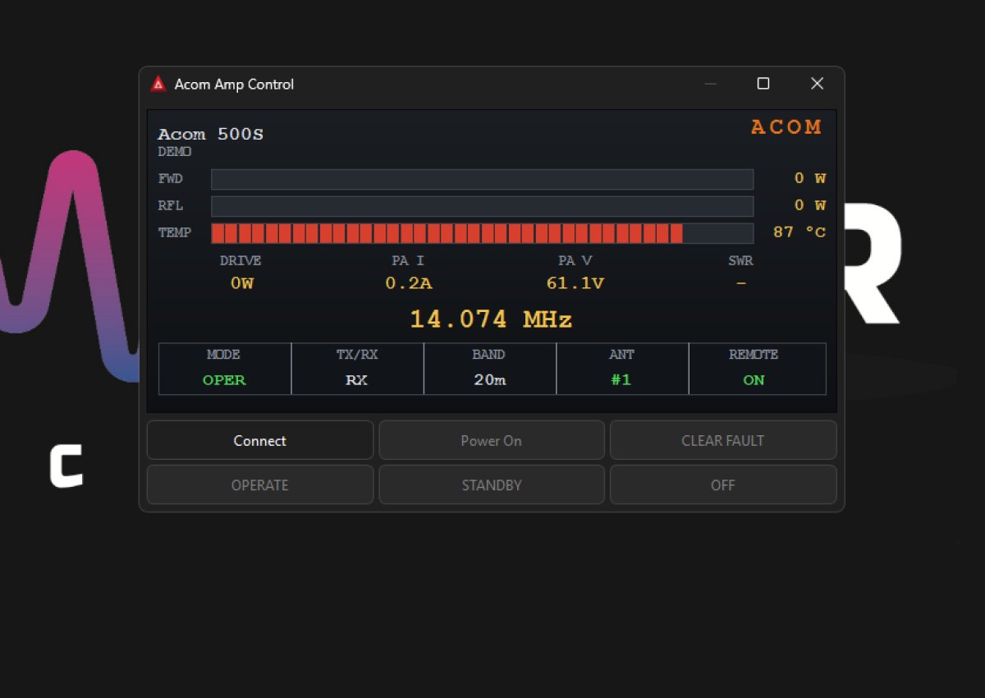Click the DRIVE 0W reading
Viewport: 985px width, 698px height.
coord(241,283)
